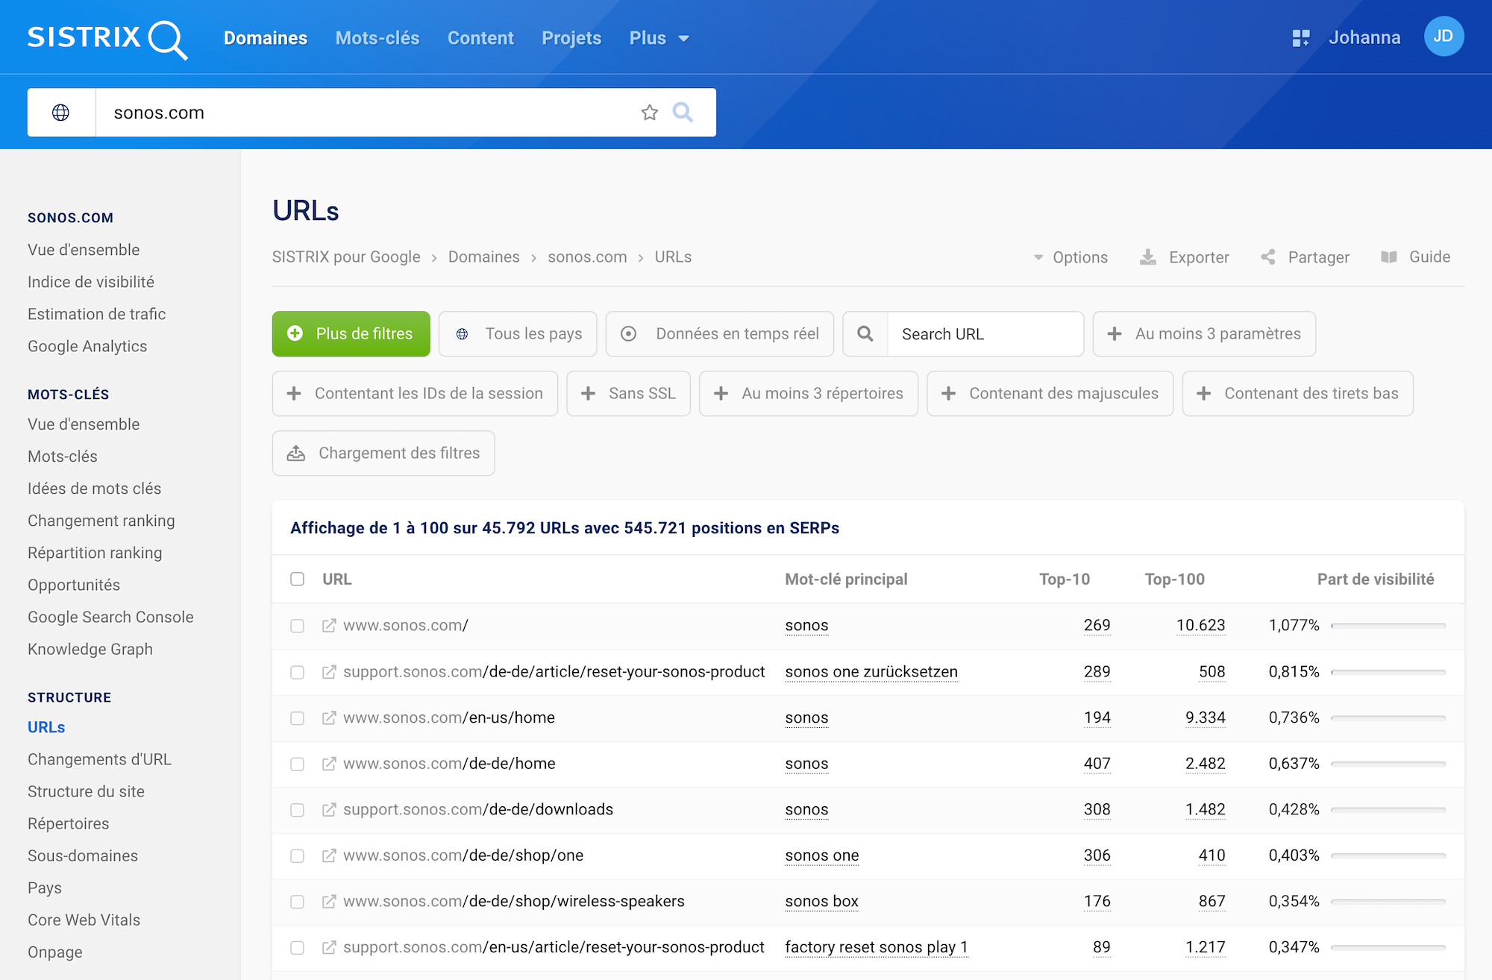Open external link icon for de-de/home URL

click(328, 764)
